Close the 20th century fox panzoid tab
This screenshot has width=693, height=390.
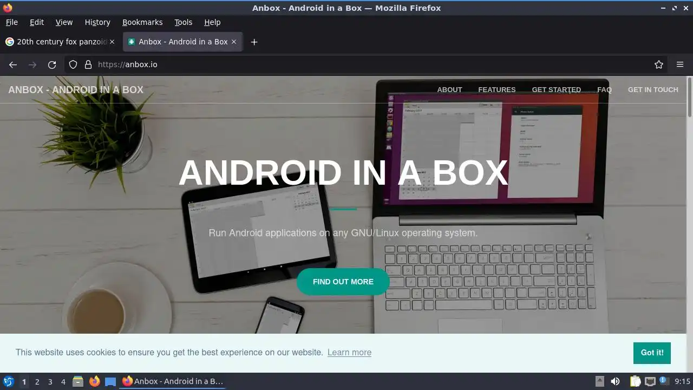point(112,42)
